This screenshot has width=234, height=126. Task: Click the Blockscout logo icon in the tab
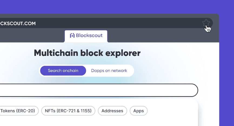(x=72, y=35)
